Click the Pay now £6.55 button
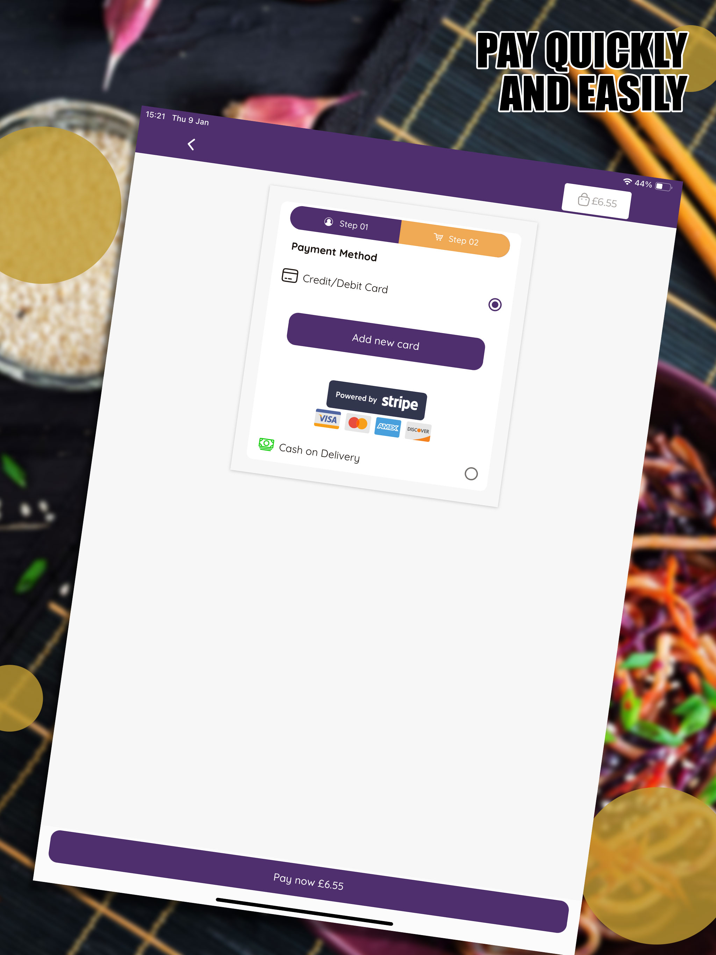The height and width of the screenshot is (955, 716). click(308, 881)
